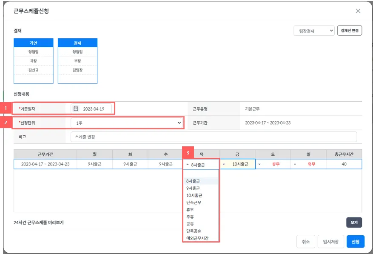Click the 결재선 변경 button
This screenshot has height=254, width=373.
[x=350, y=31]
